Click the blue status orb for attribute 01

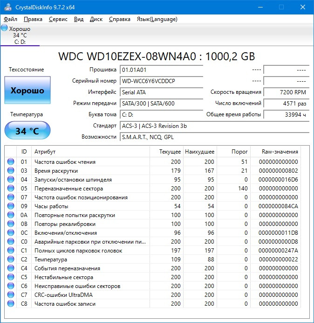(11, 162)
